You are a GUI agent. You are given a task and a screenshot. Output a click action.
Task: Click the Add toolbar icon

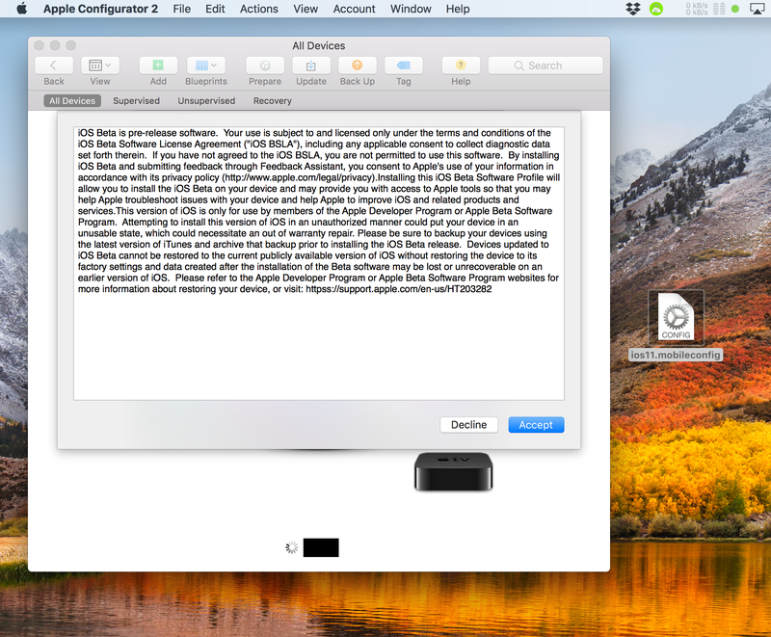(158, 66)
